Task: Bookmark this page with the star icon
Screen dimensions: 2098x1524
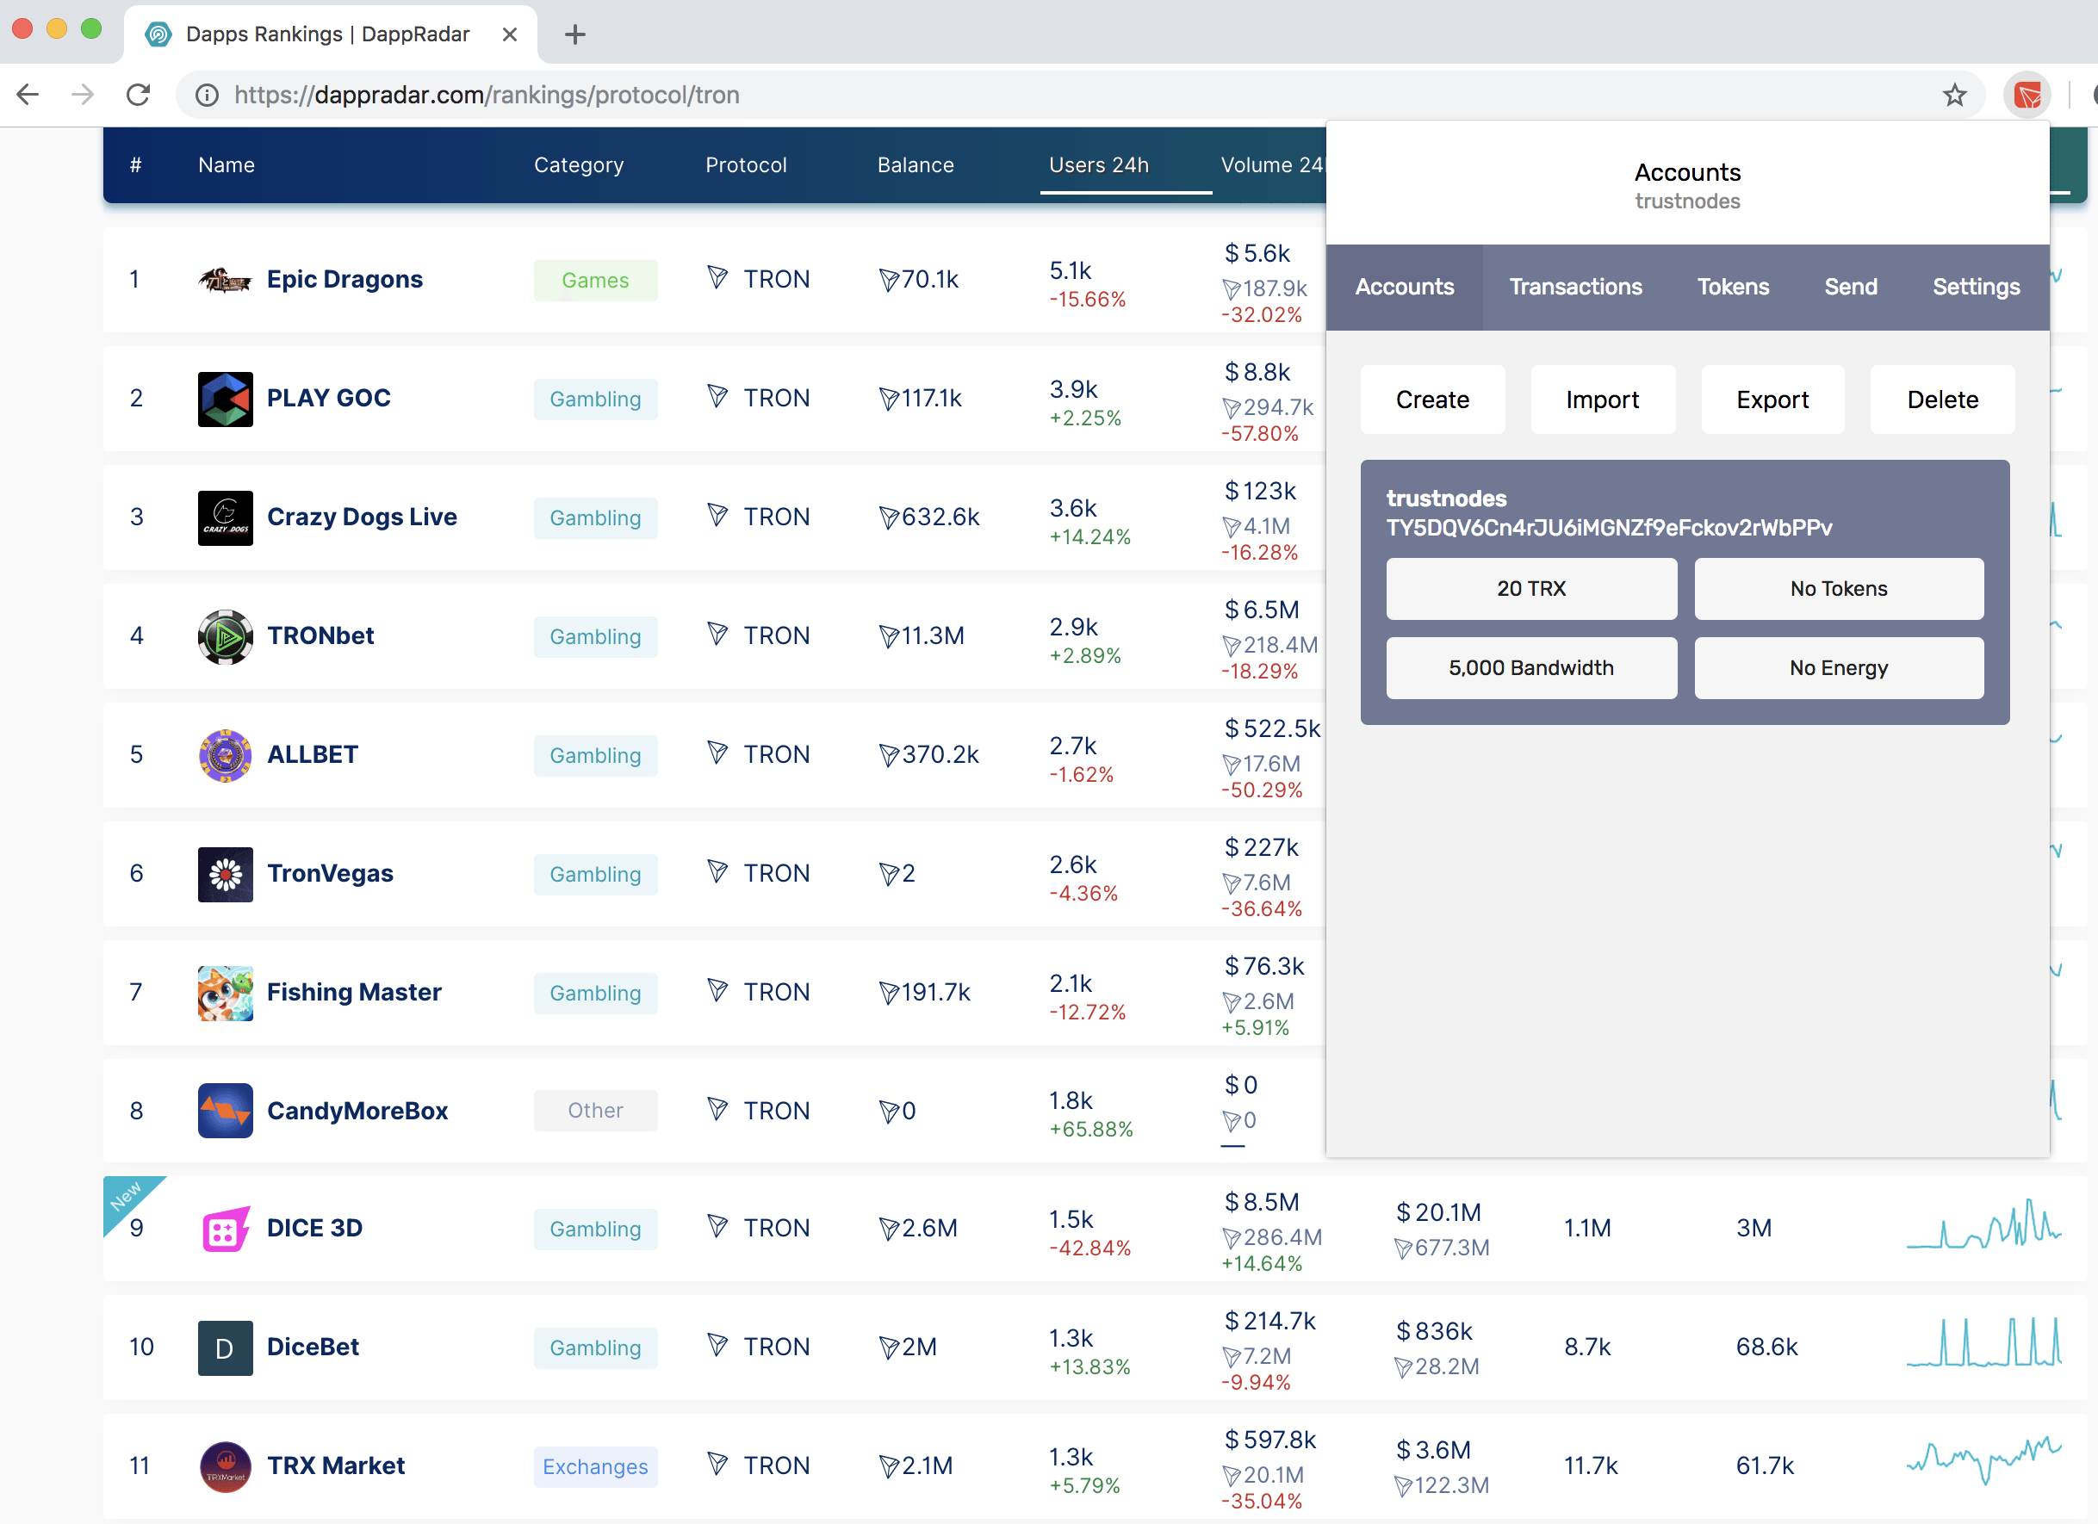Action: (x=1953, y=96)
